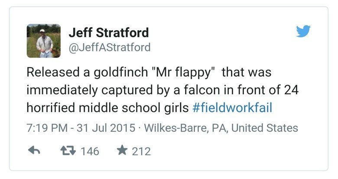Open the #fieldworkfail hashtag
This screenshot has height=179, width=338.
click(232, 108)
